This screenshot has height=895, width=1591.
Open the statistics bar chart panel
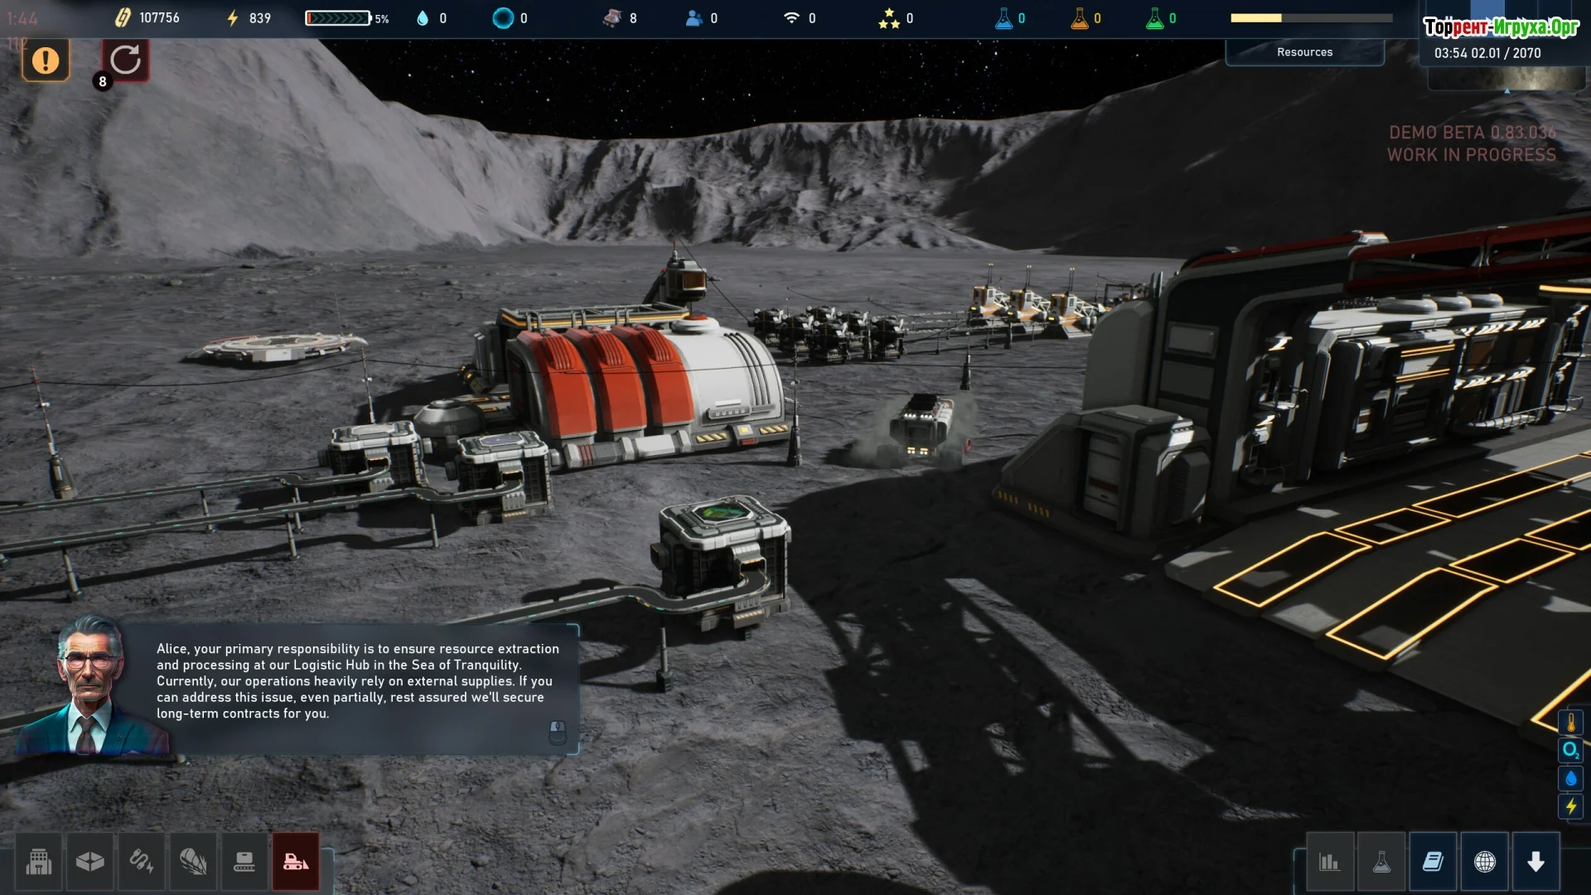pos(1329,862)
